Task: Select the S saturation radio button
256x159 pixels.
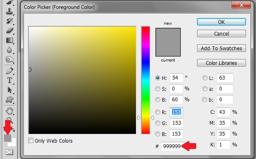Action: (158, 89)
